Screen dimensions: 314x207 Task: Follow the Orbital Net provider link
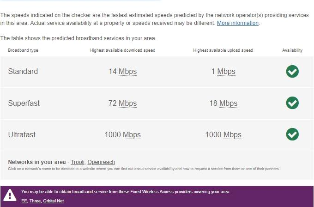[x=53, y=201]
